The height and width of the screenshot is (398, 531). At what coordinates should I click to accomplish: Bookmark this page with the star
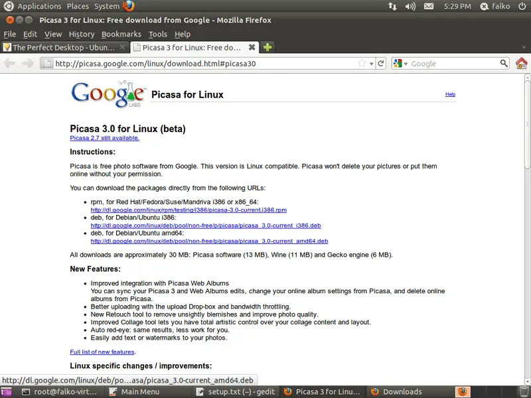[x=362, y=63]
